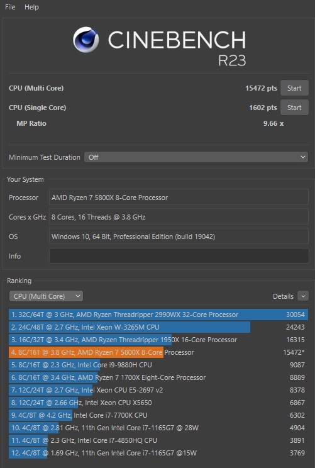
Task: Select the Threadripper 1950X ranking entry
Action: pyautogui.click(x=158, y=340)
